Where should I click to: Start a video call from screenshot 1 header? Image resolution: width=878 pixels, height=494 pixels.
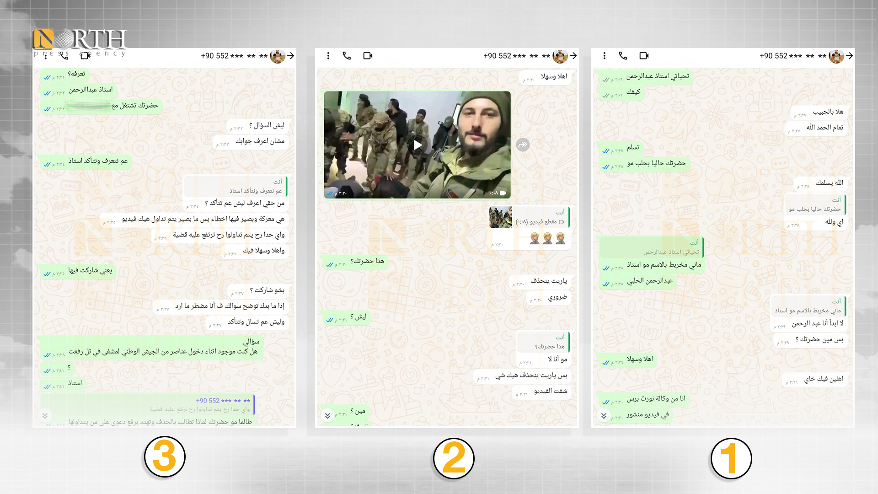pyautogui.click(x=644, y=56)
